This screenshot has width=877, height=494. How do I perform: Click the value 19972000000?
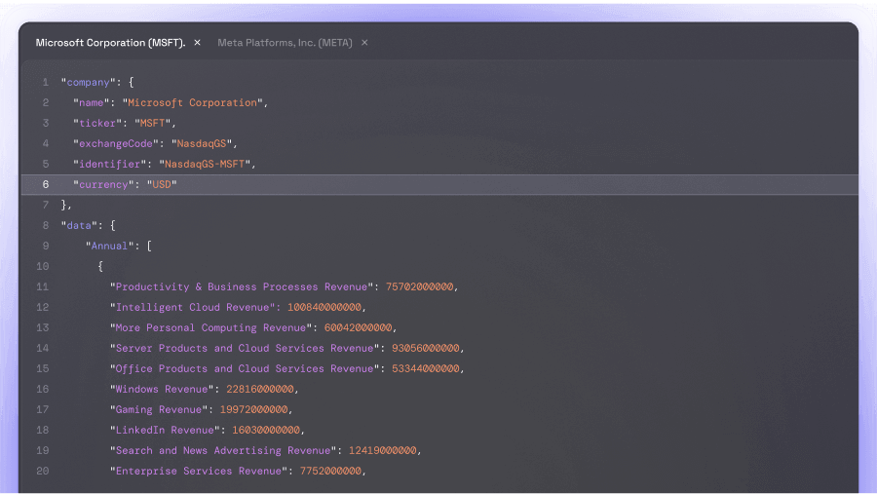click(254, 409)
